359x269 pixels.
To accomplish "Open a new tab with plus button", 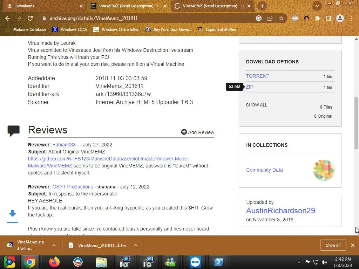I will (x=262, y=6).
